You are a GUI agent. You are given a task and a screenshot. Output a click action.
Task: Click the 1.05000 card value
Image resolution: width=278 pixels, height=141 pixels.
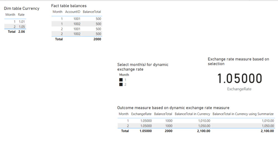coord(239,79)
